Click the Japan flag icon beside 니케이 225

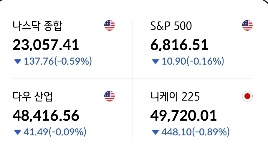click(x=247, y=96)
